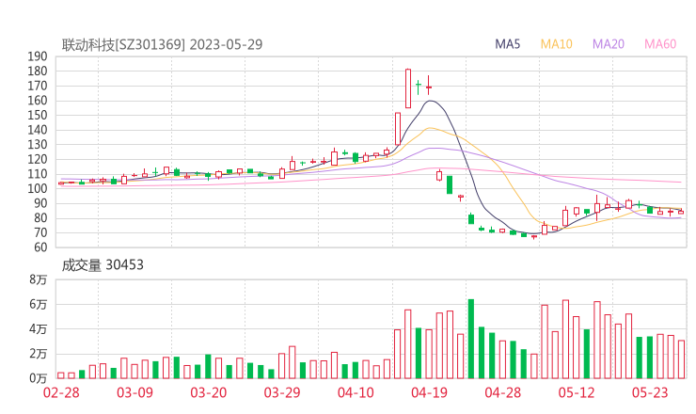Click the 100 price axis label
This screenshot has width=696, height=414.
(x=38, y=189)
